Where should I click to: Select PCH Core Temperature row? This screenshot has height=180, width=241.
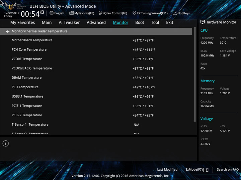click(96, 50)
